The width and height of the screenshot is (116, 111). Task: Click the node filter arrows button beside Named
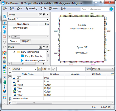pyautogui.click(x=39, y=69)
